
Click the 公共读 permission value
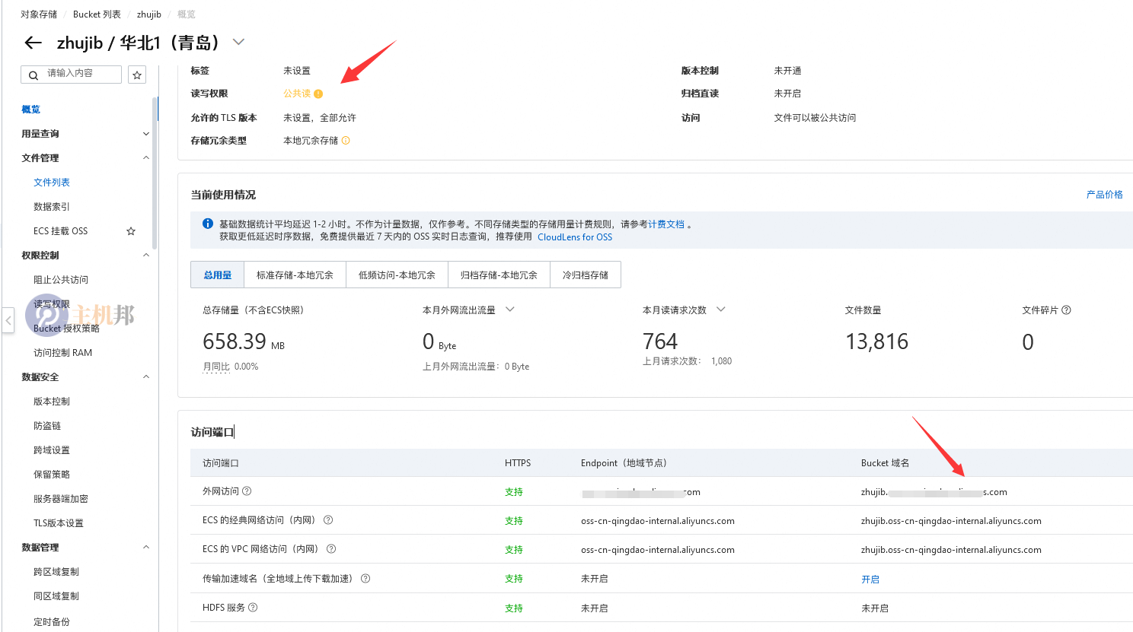(297, 94)
